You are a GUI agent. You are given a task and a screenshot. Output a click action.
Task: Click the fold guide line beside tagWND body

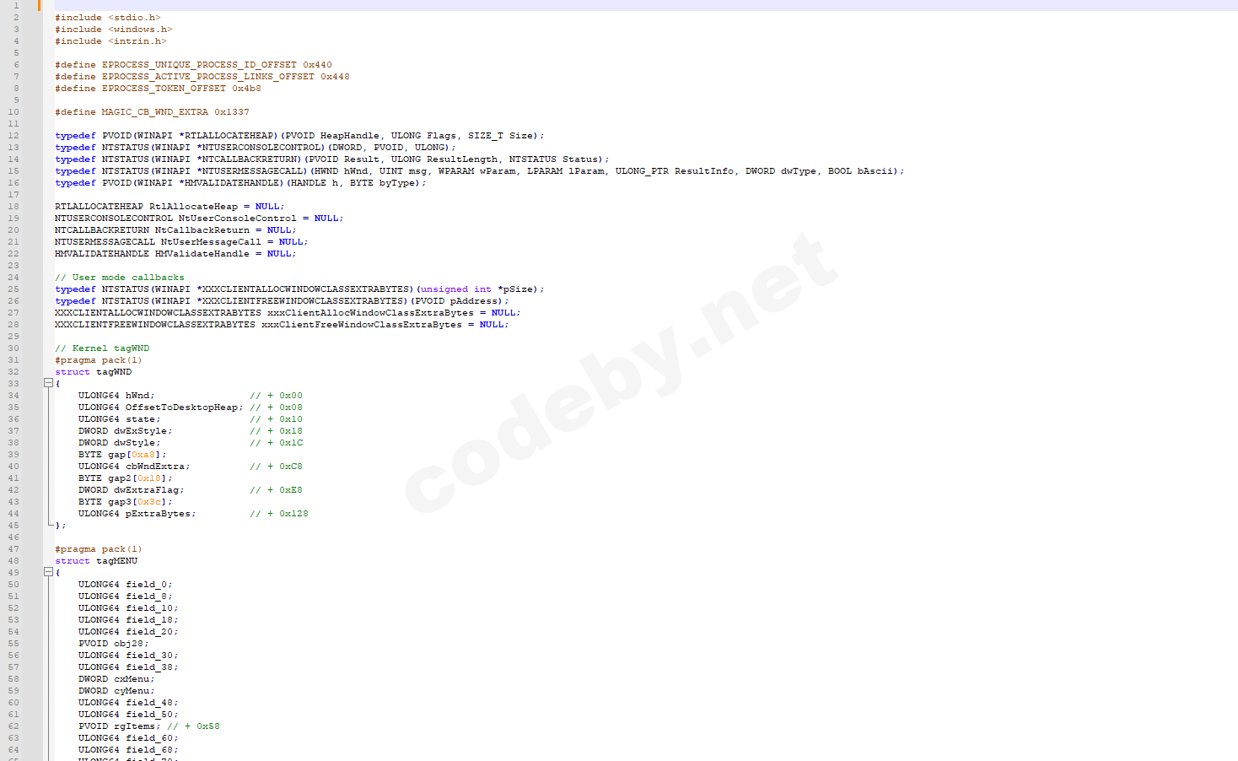[49, 456]
